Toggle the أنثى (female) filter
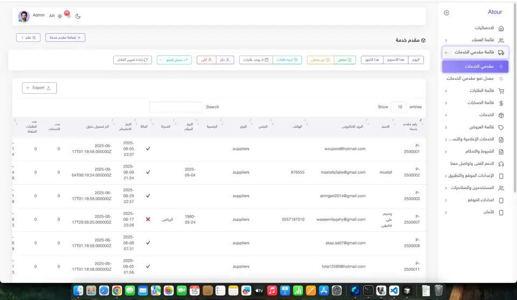 [x=206, y=60]
